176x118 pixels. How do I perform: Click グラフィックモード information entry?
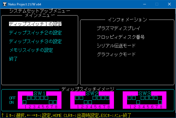point(116,54)
